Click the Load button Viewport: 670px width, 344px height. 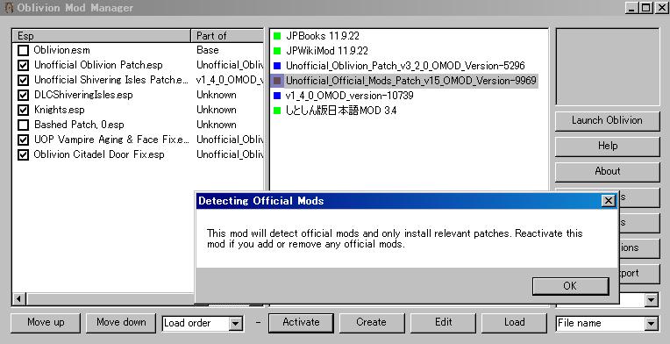[x=514, y=323]
